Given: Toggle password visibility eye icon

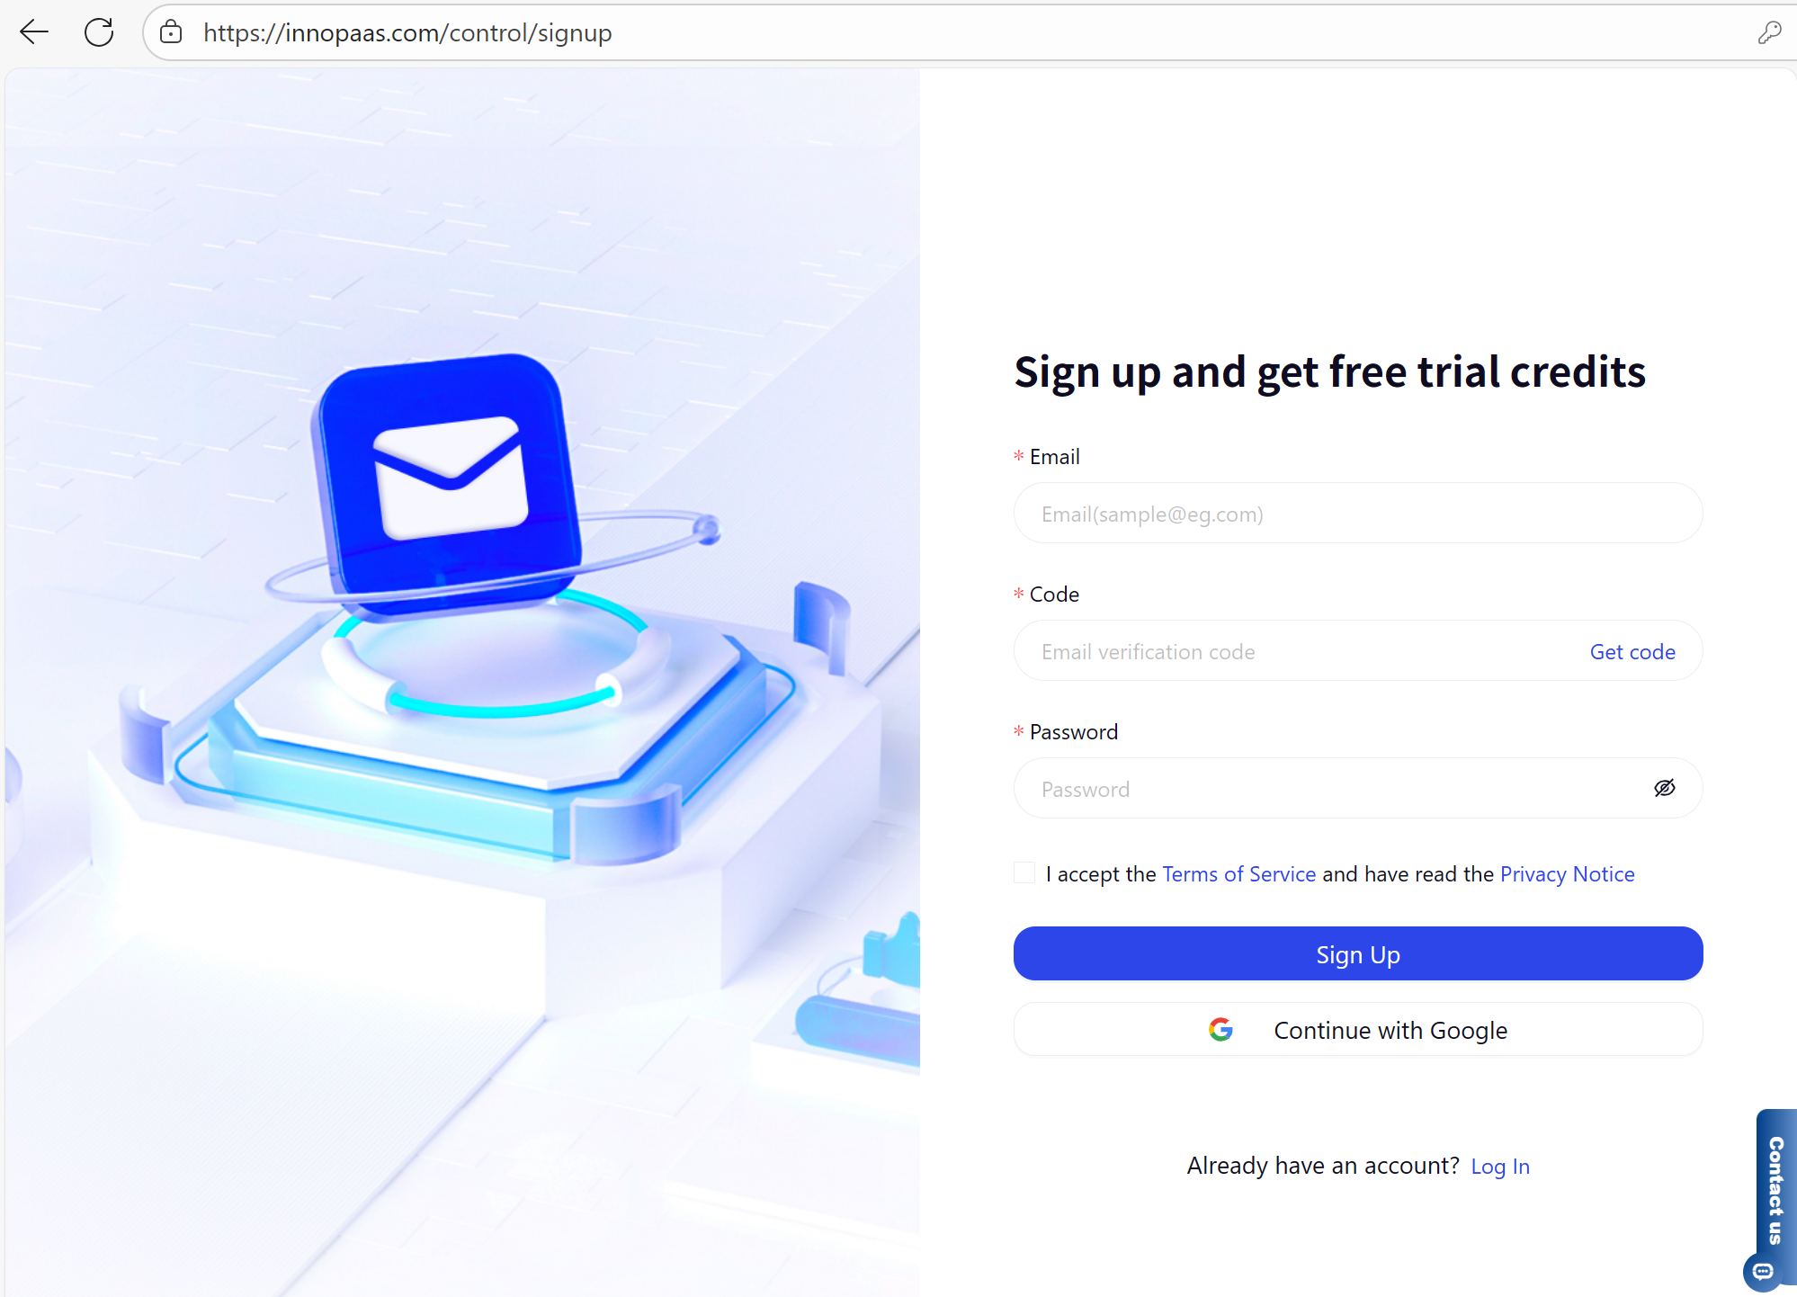Looking at the screenshot, I should coord(1665,788).
